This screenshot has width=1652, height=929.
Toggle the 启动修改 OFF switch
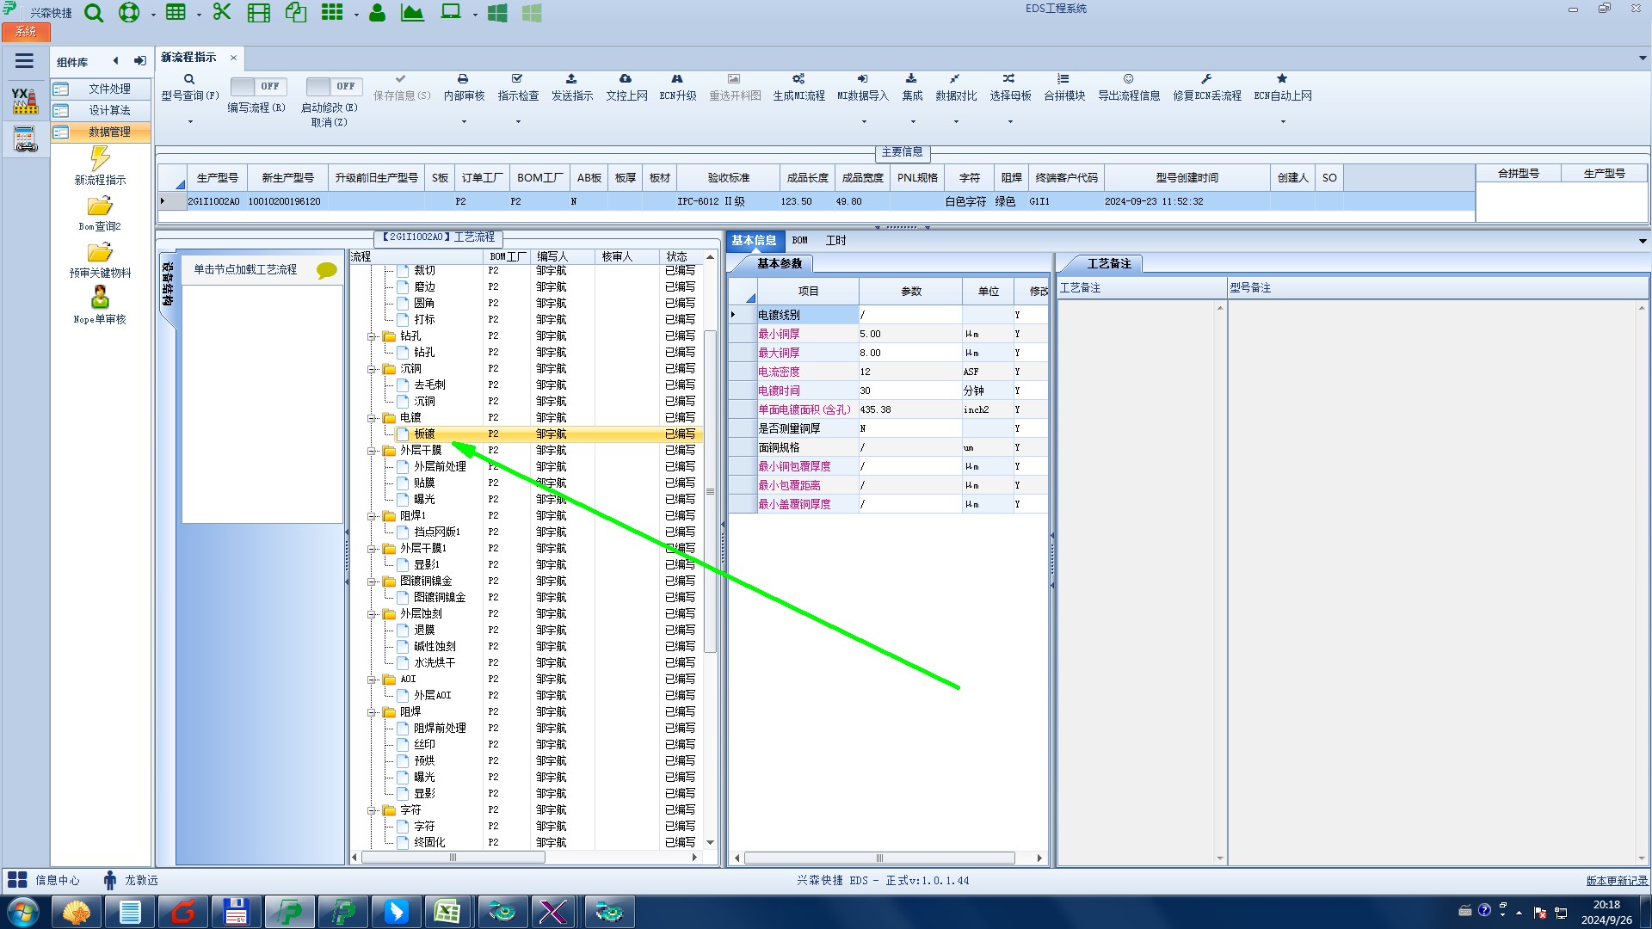coord(335,86)
